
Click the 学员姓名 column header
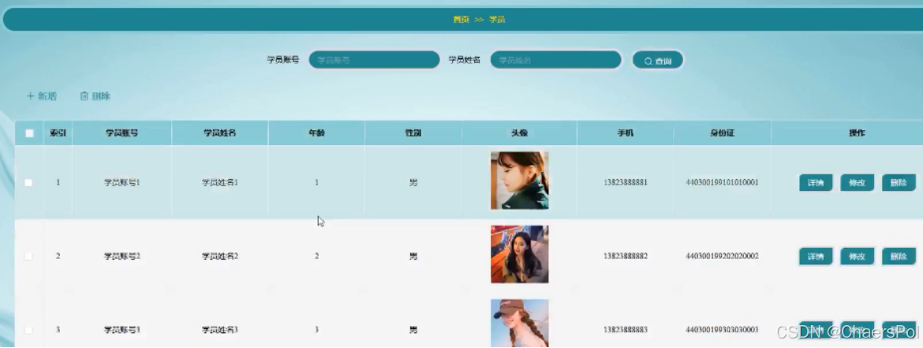click(x=220, y=133)
